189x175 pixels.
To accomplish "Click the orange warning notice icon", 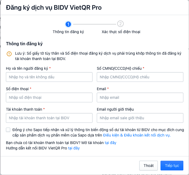I will tap(9, 54).
